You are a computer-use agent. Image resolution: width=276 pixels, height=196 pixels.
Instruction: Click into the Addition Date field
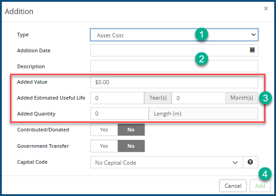tap(169, 50)
